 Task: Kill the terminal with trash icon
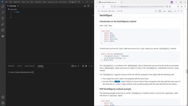[86, 66]
